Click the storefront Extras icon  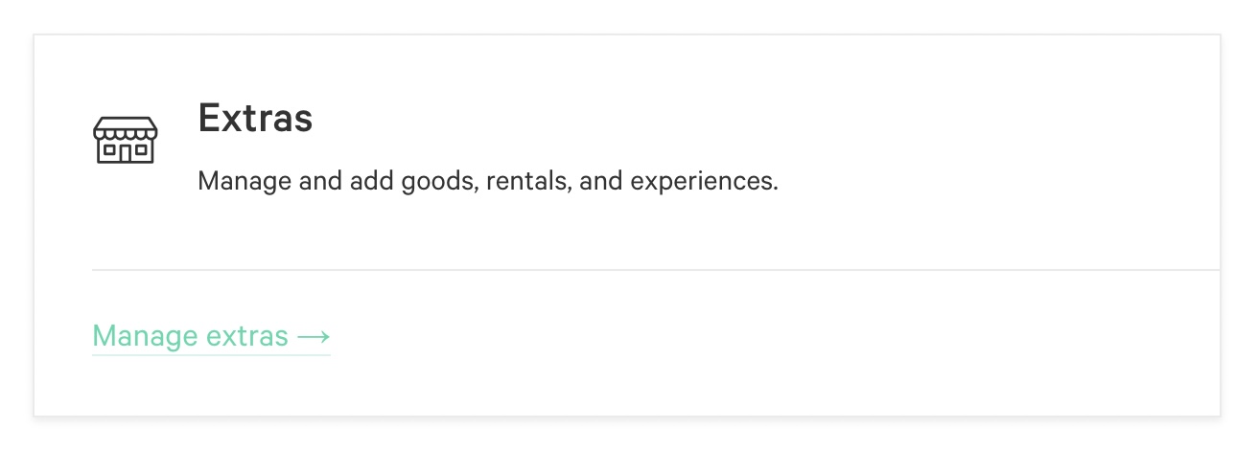point(126,141)
